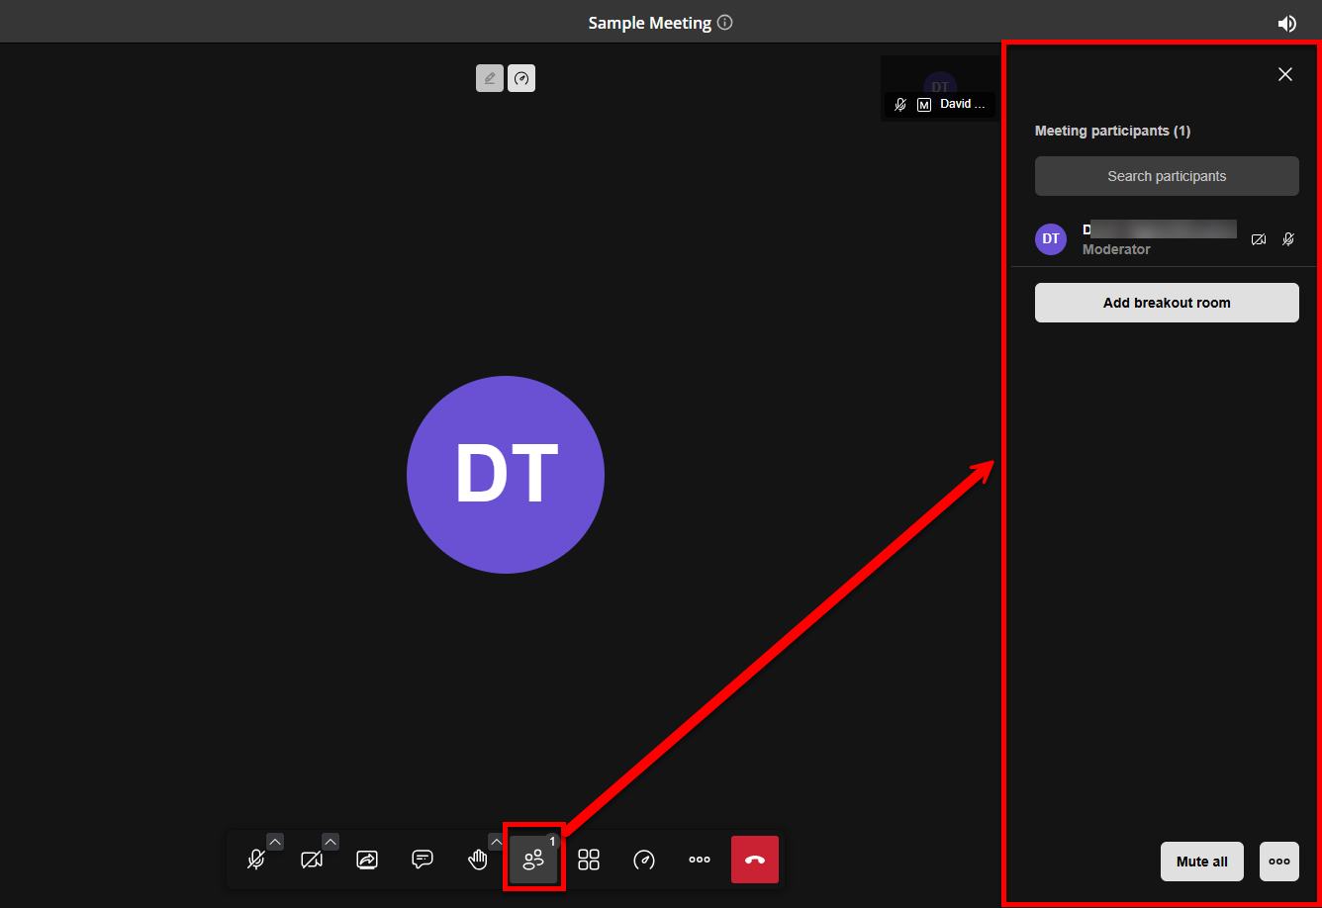The width and height of the screenshot is (1322, 908).
Task: Open the chat panel
Action: click(423, 860)
